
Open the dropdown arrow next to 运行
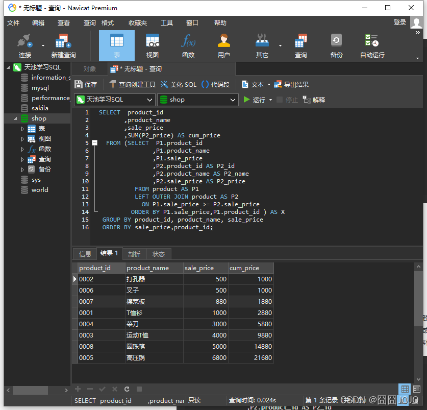click(271, 100)
